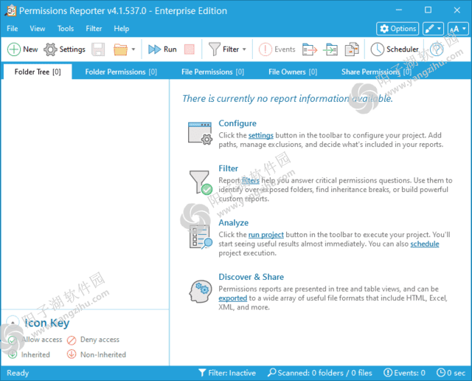Open the File menu

point(13,29)
